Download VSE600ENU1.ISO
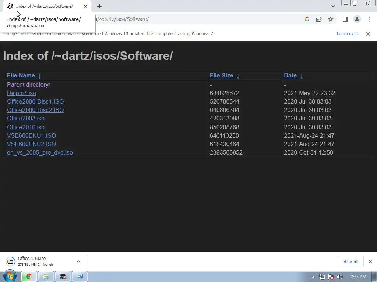The width and height of the screenshot is (377, 282). pyautogui.click(x=32, y=135)
